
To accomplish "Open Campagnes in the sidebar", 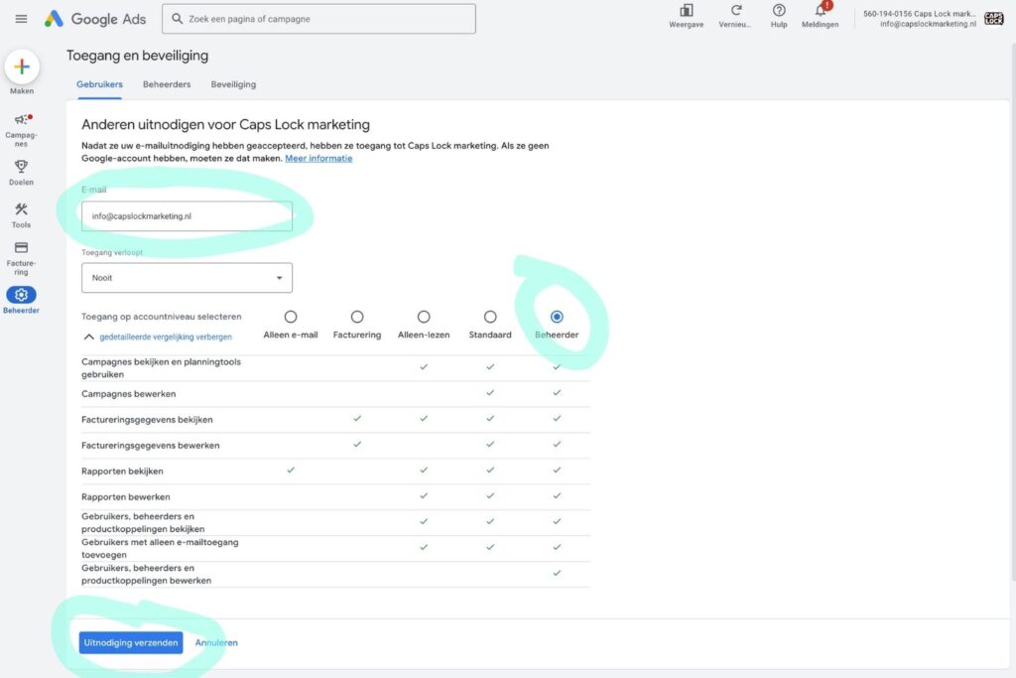I will point(22,129).
